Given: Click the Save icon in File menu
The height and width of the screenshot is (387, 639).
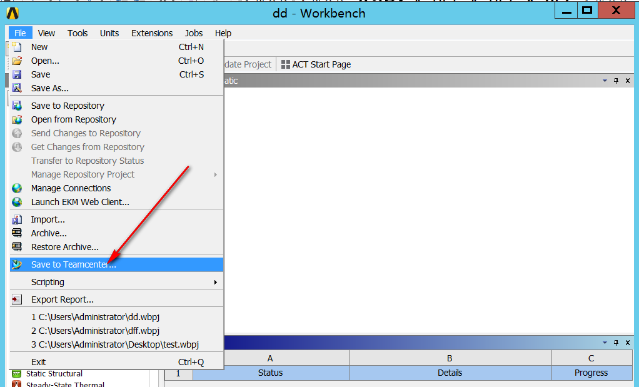Looking at the screenshot, I should coord(18,74).
